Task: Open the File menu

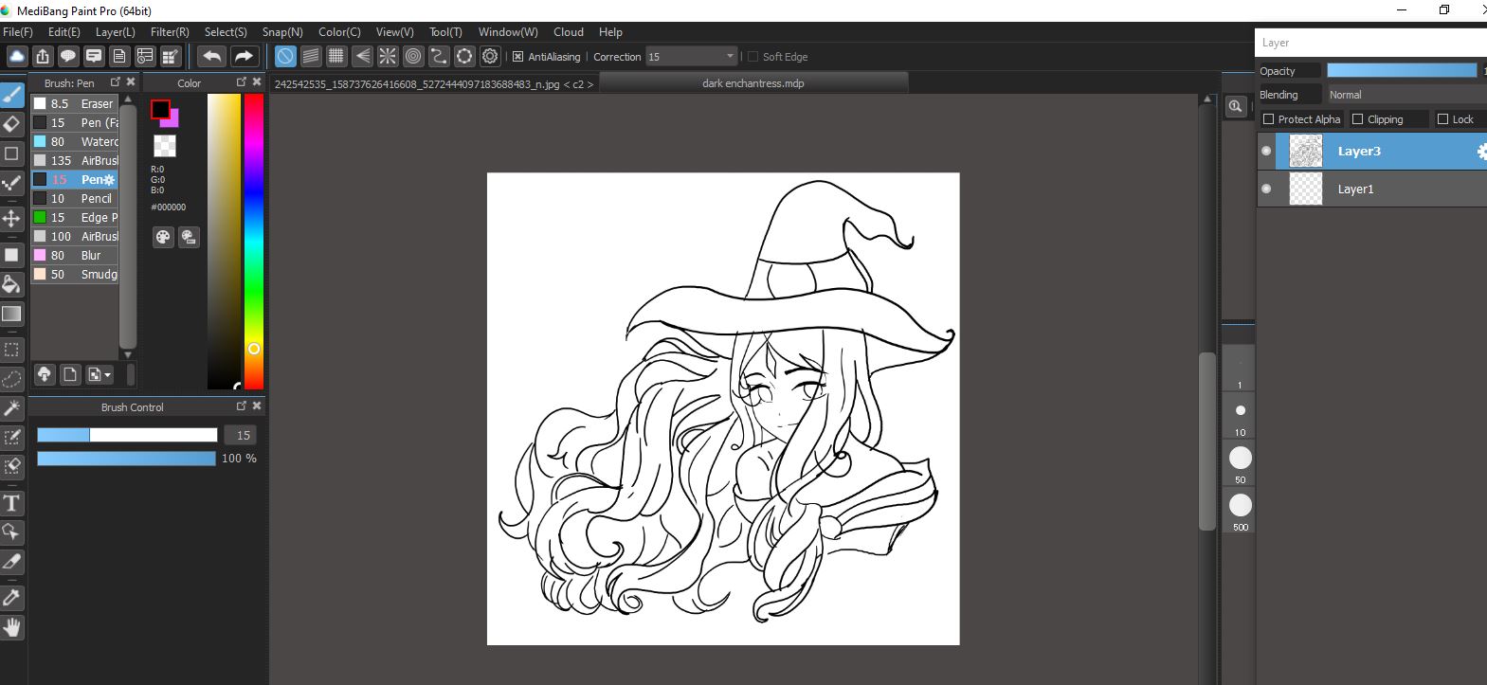Action: pyautogui.click(x=18, y=32)
